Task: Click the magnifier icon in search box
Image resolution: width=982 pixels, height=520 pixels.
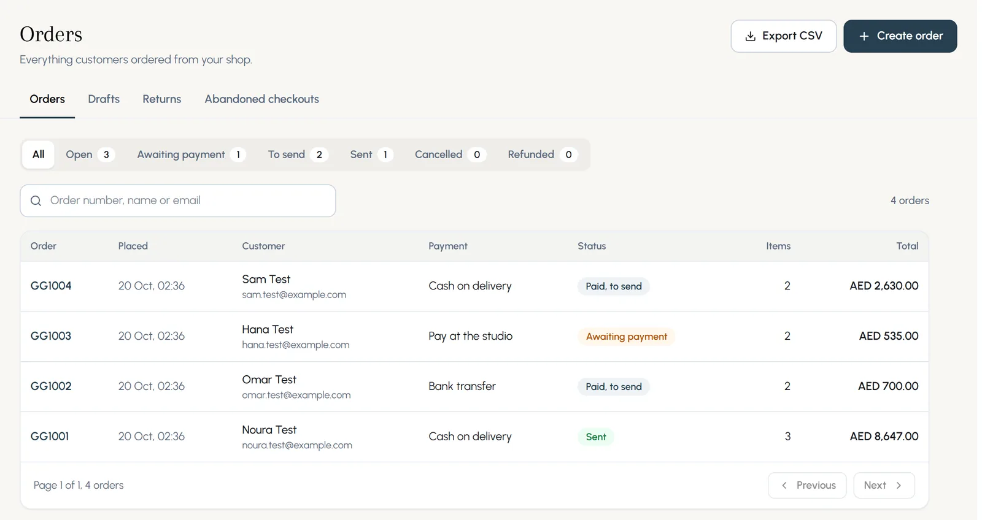Action: click(36, 201)
